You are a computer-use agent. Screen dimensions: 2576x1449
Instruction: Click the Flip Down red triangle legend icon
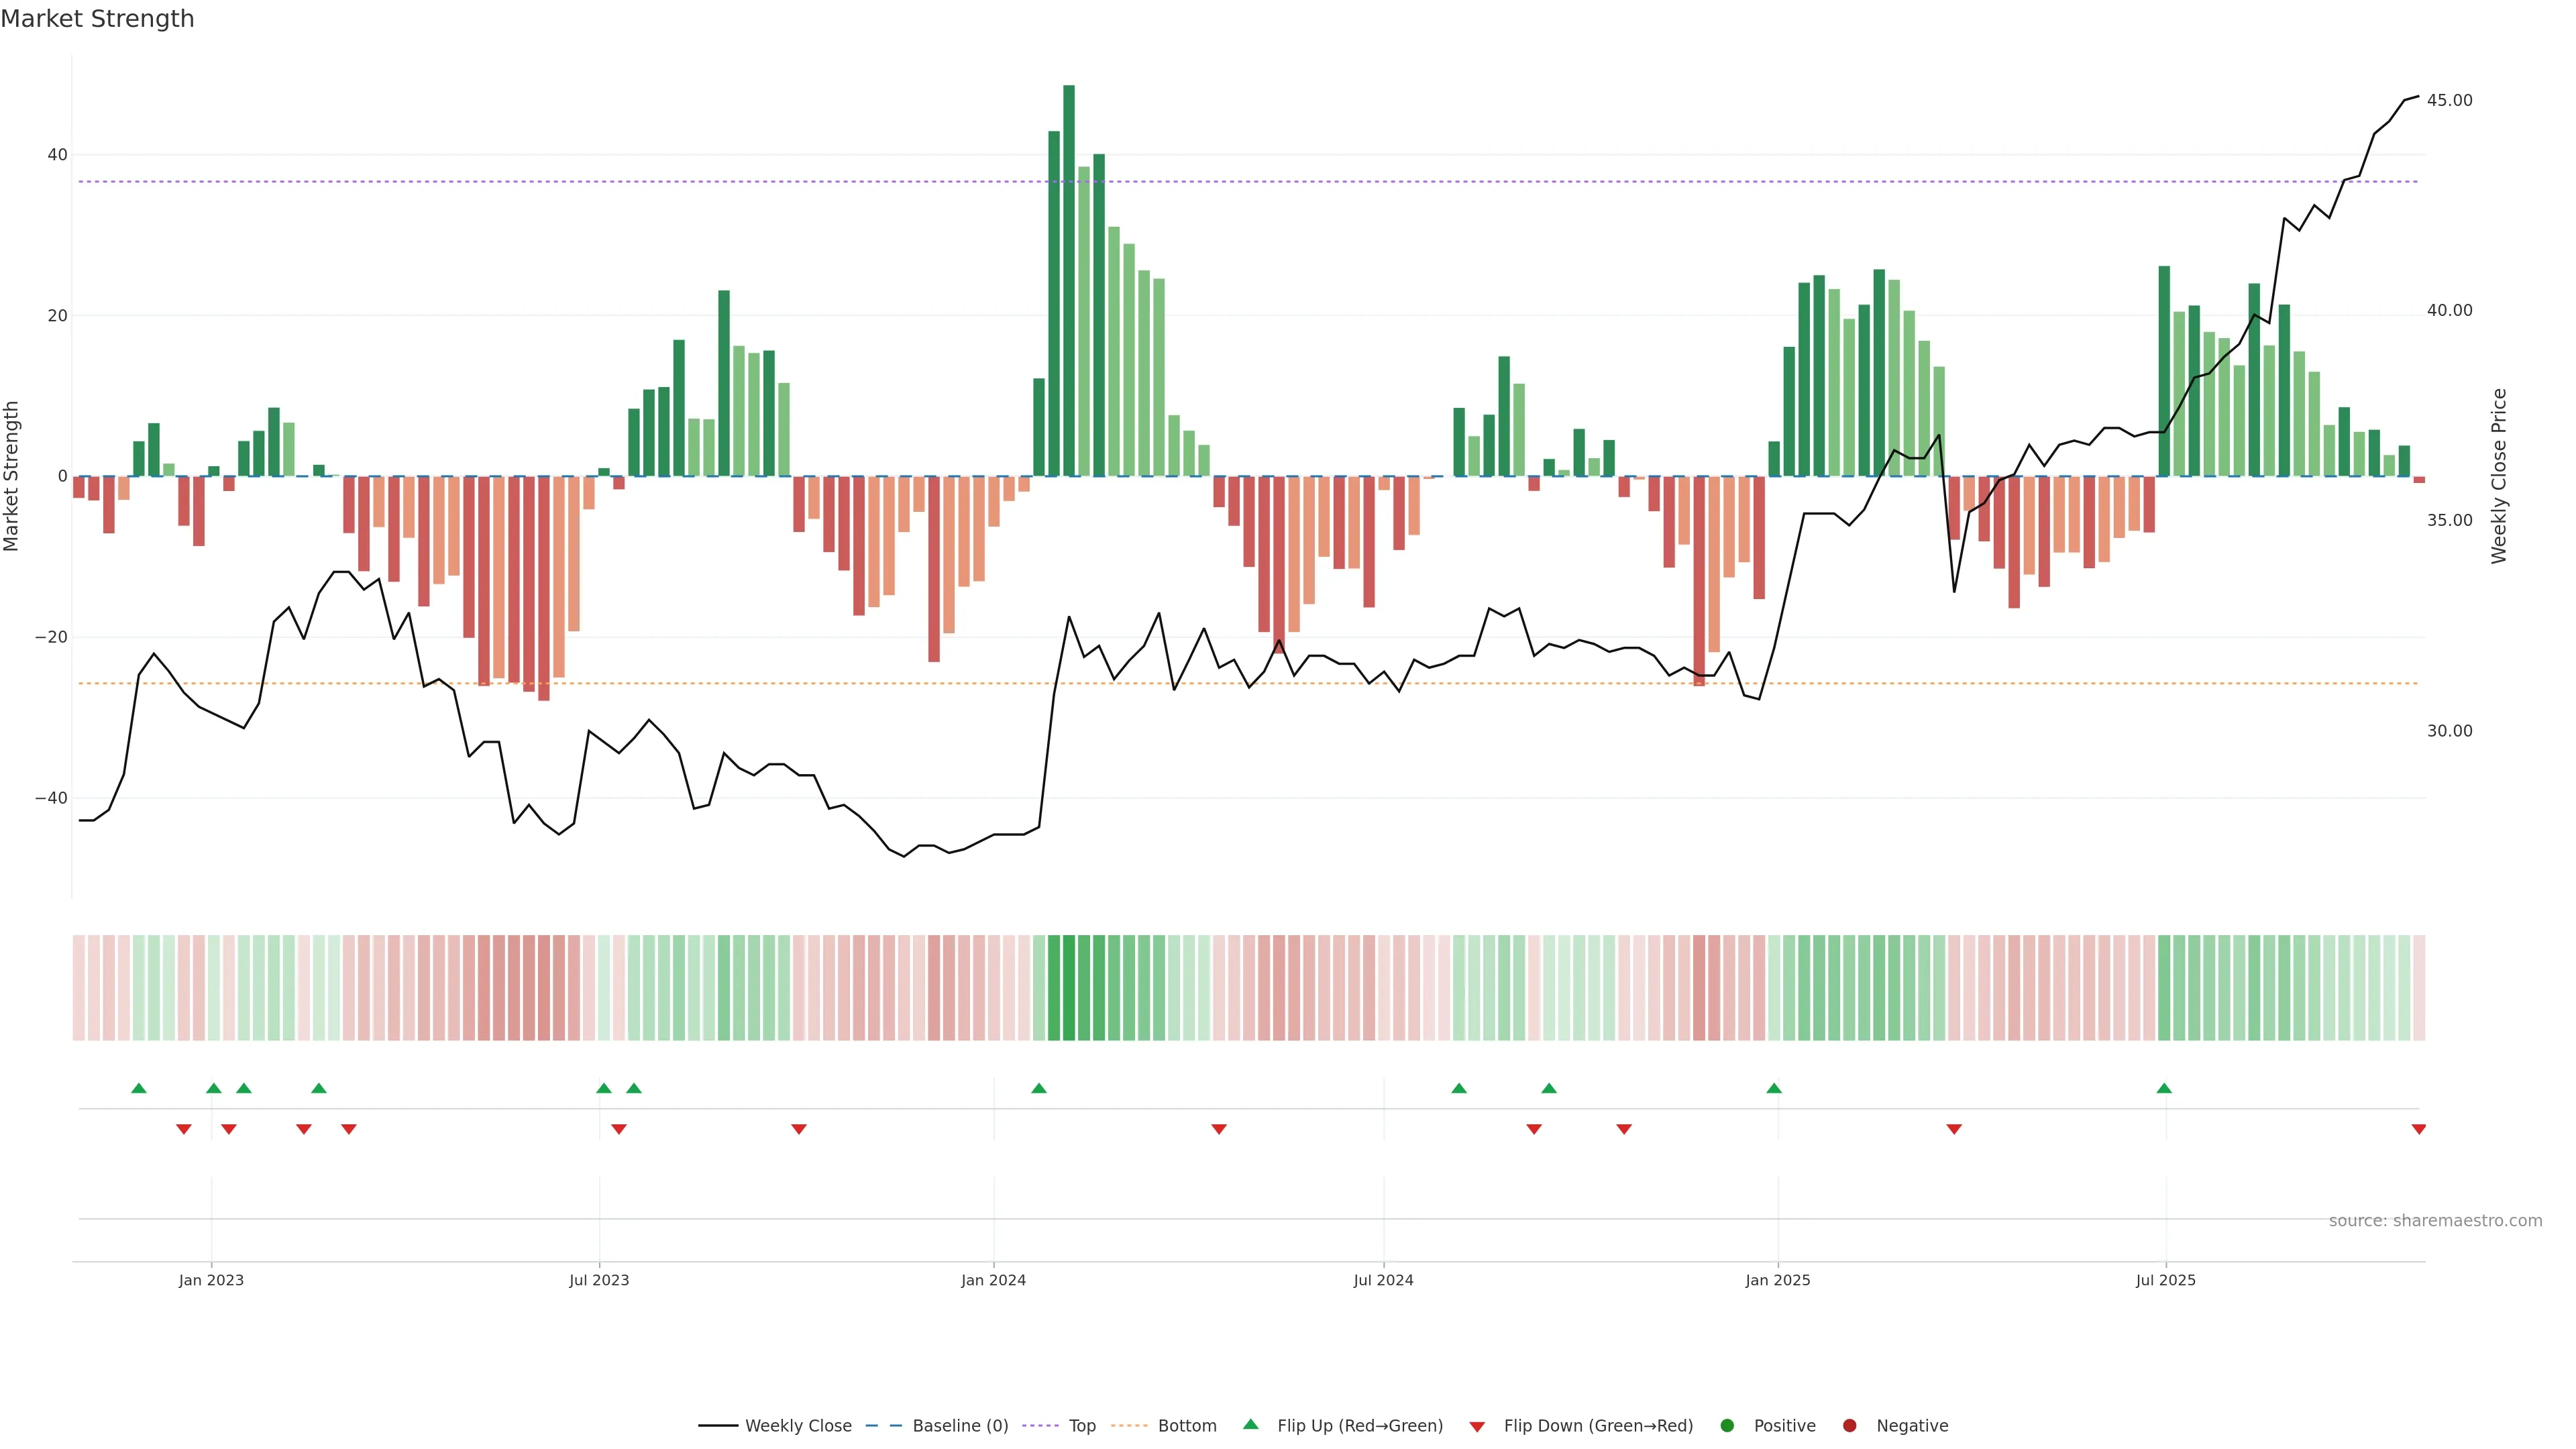(1477, 1427)
